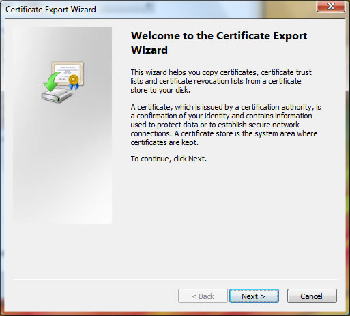Click the word Wizard in the heading's second line
The width and height of the screenshot is (350, 316).
149,50
